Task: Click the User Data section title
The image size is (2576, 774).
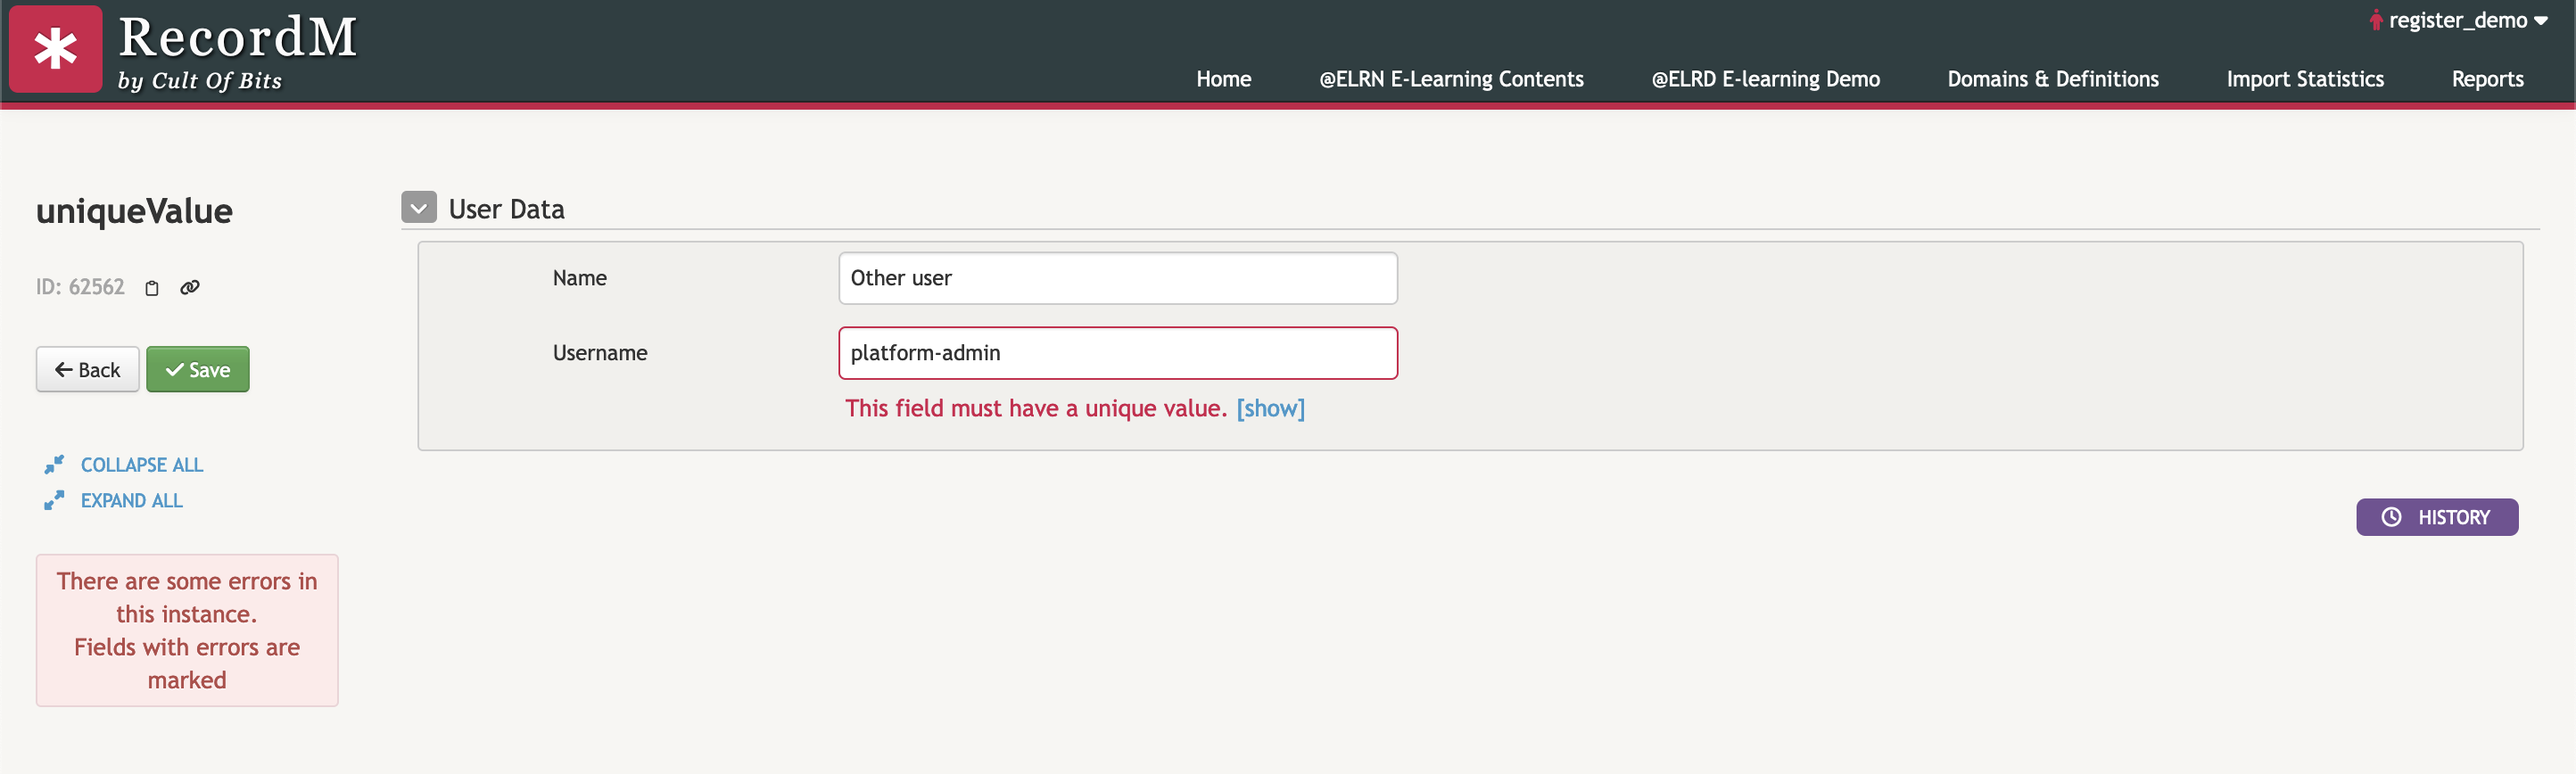Action: pyautogui.click(x=506, y=209)
